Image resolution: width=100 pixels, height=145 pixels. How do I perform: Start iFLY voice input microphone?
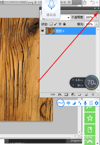click(85, 103)
